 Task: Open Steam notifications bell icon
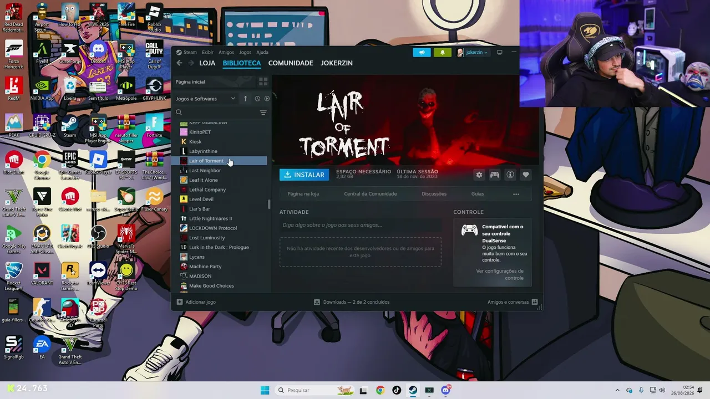click(442, 52)
